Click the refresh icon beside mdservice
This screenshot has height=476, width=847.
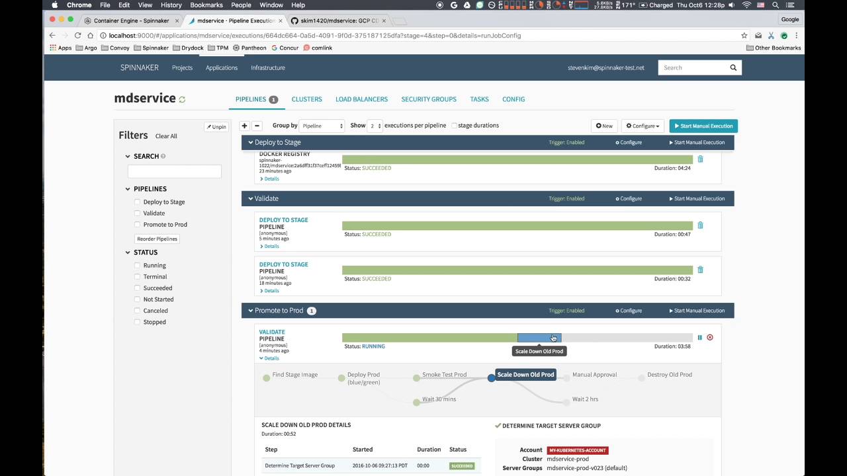pos(182,99)
